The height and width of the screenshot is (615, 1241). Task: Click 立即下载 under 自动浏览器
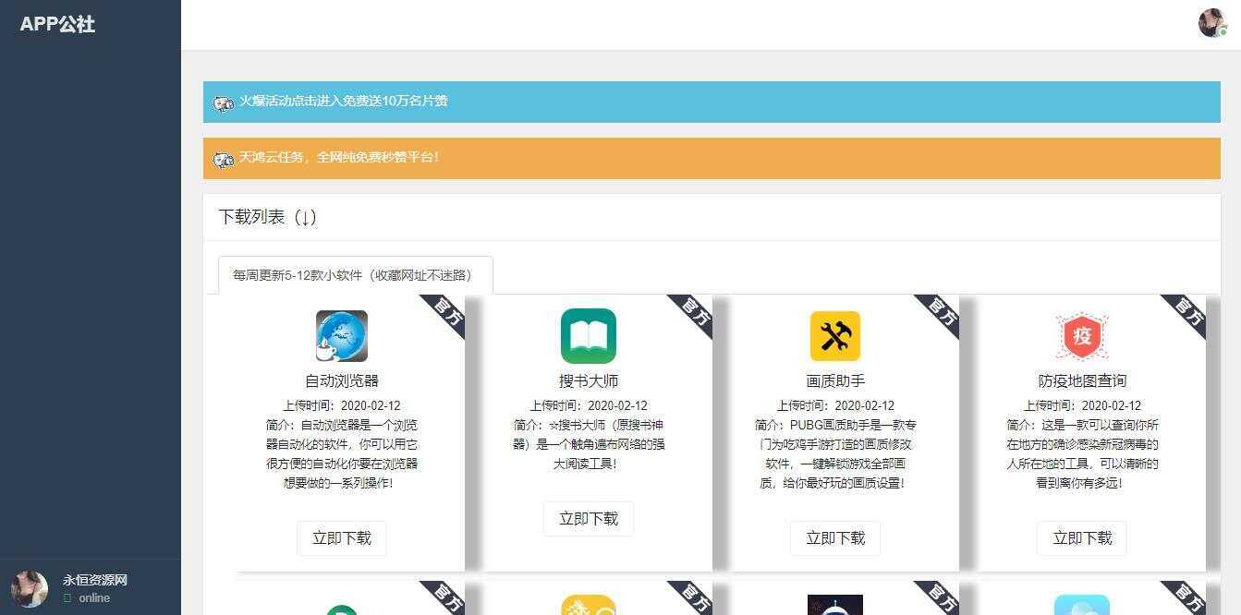[x=342, y=538]
